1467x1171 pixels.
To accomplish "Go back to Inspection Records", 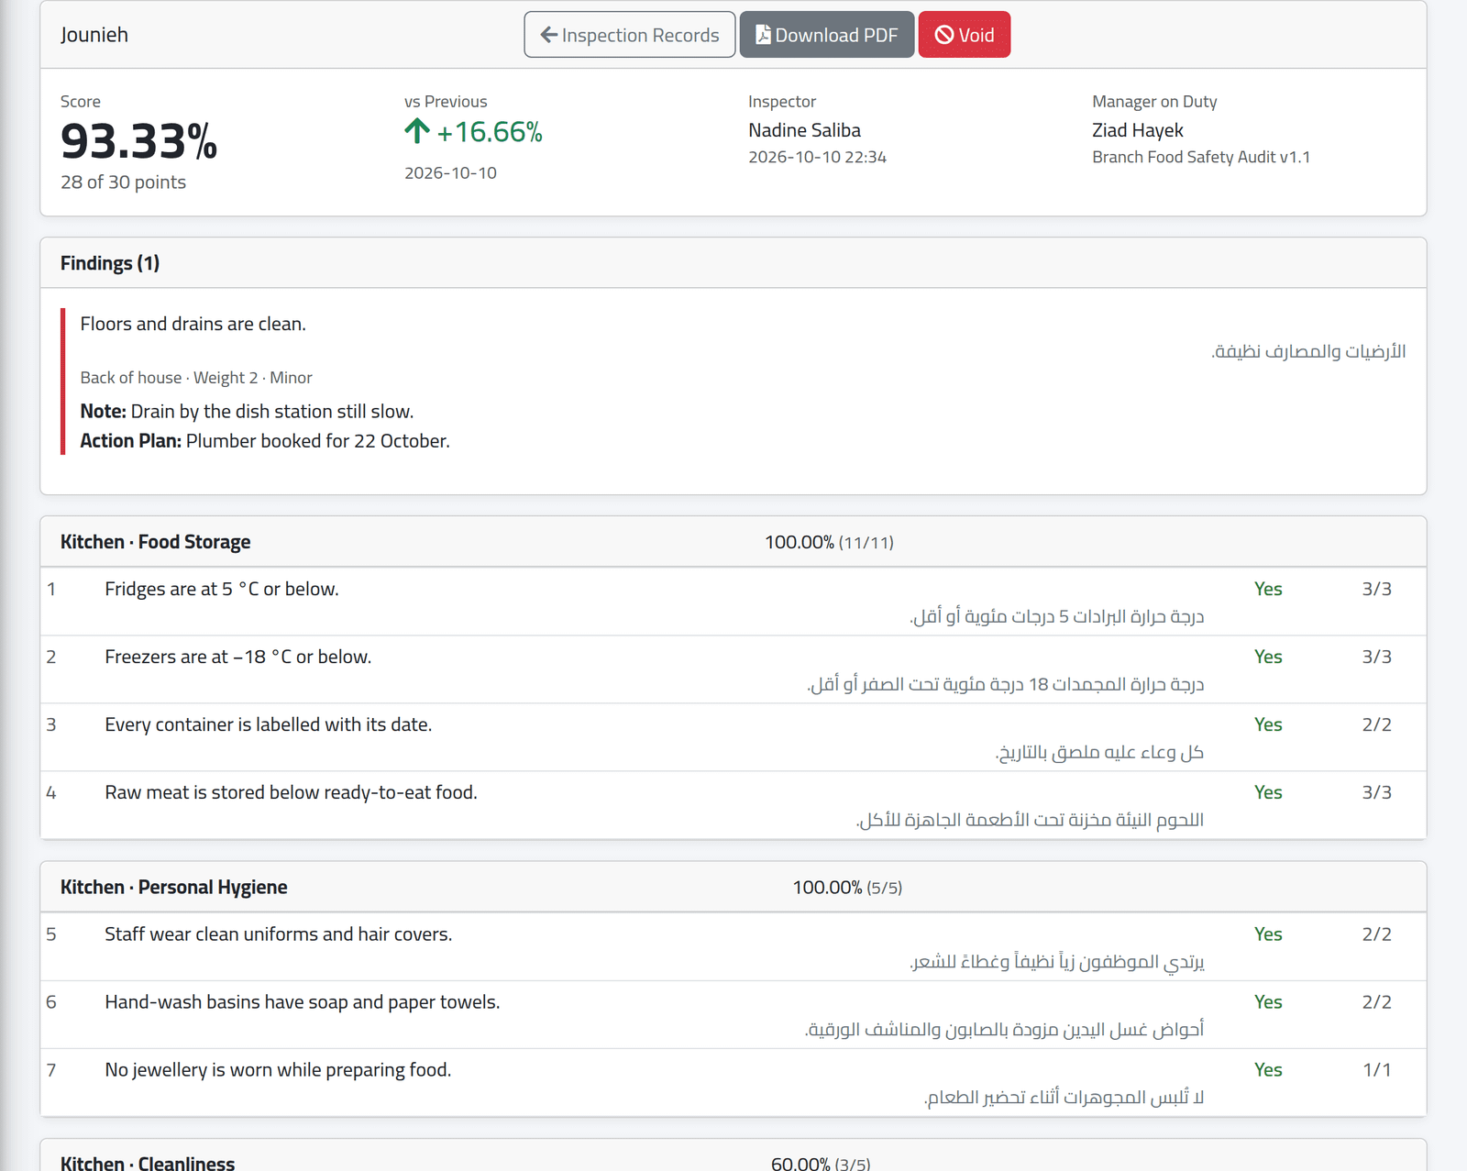I will [630, 35].
